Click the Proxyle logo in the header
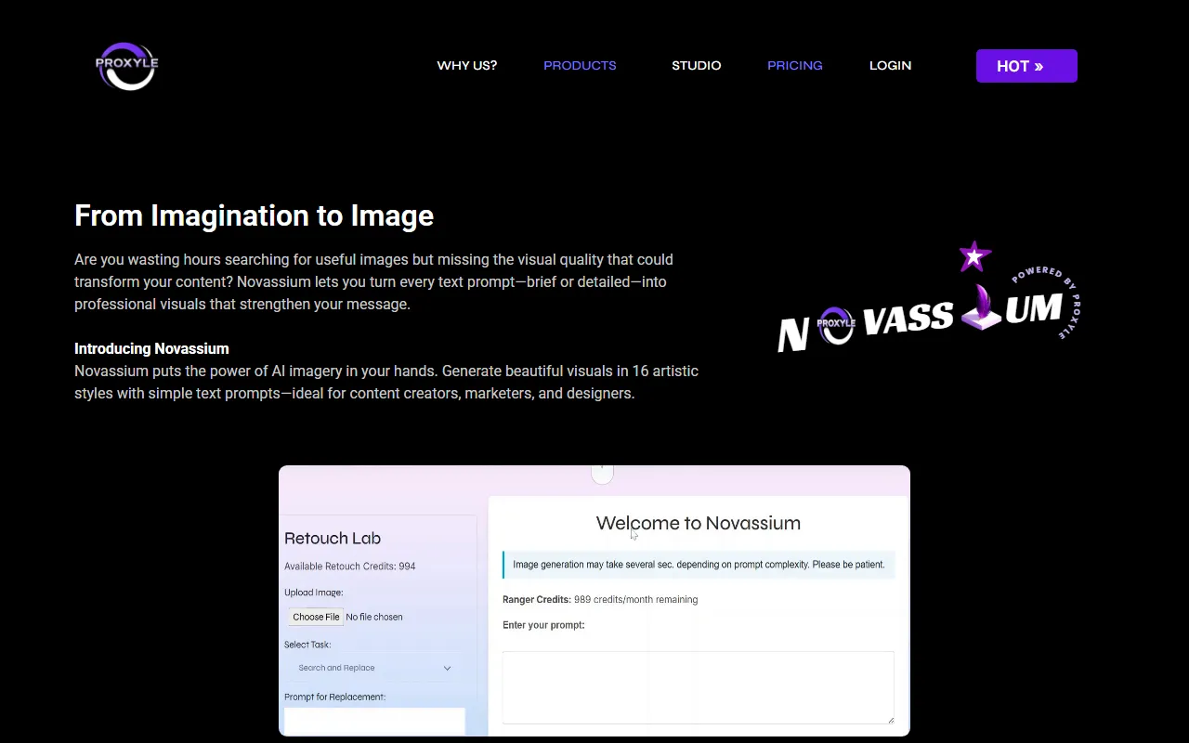This screenshot has width=1189, height=743. 127,66
